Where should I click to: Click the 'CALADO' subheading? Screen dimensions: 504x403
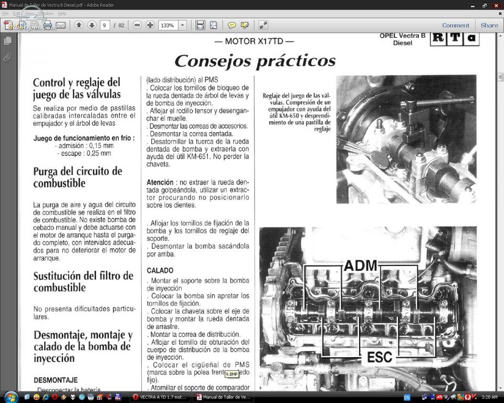click(160, 271)
